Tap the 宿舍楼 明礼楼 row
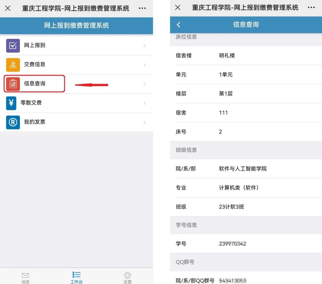Screen dimensions: 322x284 click(246, 56)
